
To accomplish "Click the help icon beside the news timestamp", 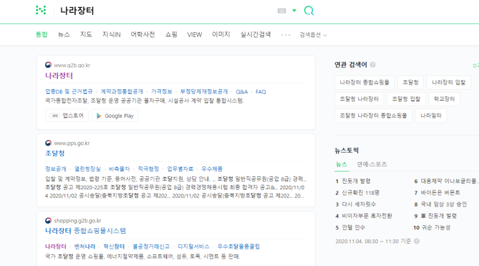I will [x=416, y=241].
